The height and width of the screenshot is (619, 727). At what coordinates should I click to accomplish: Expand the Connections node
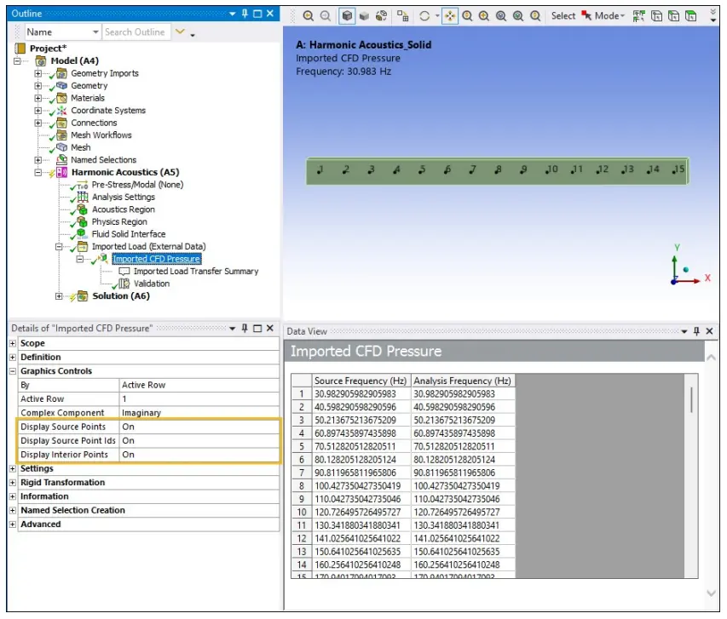pyautogui.click(x=38, y=123)
